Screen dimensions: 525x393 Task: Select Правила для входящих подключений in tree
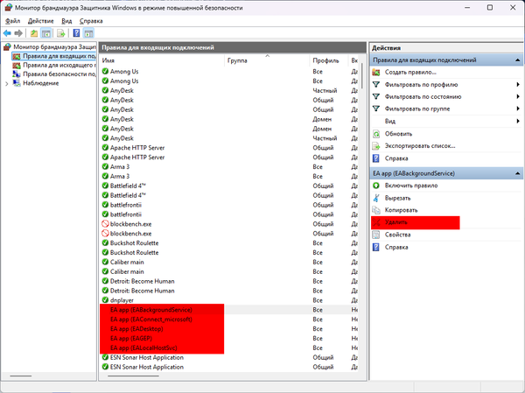pos(59,56)
